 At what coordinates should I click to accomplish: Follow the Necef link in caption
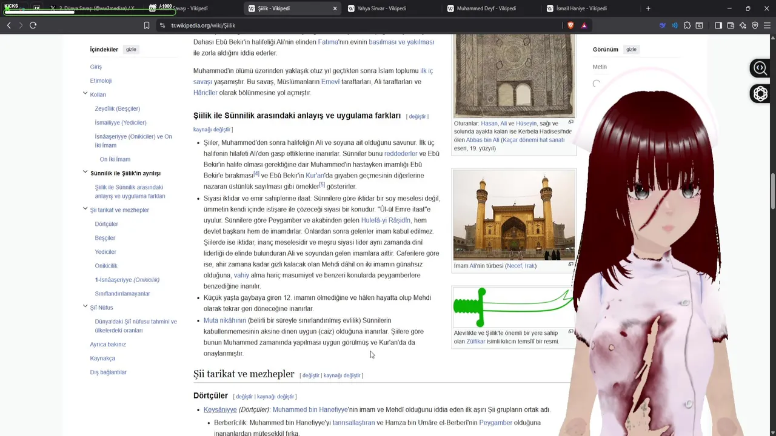point(514,266)
